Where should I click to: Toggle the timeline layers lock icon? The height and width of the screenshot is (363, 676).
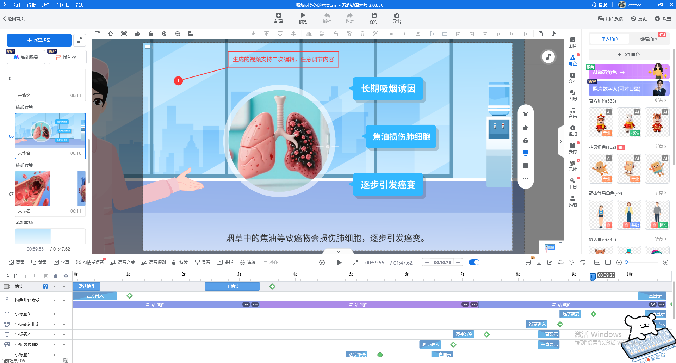click(56, 276)
